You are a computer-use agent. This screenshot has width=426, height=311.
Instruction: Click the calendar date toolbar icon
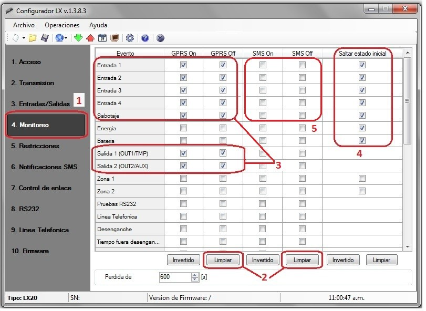point(103,38)
